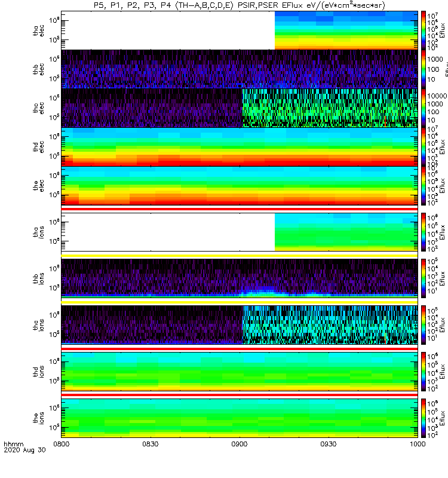
Task: Click the '10000' tick on thc elec color bar
Action: (437, 96)
